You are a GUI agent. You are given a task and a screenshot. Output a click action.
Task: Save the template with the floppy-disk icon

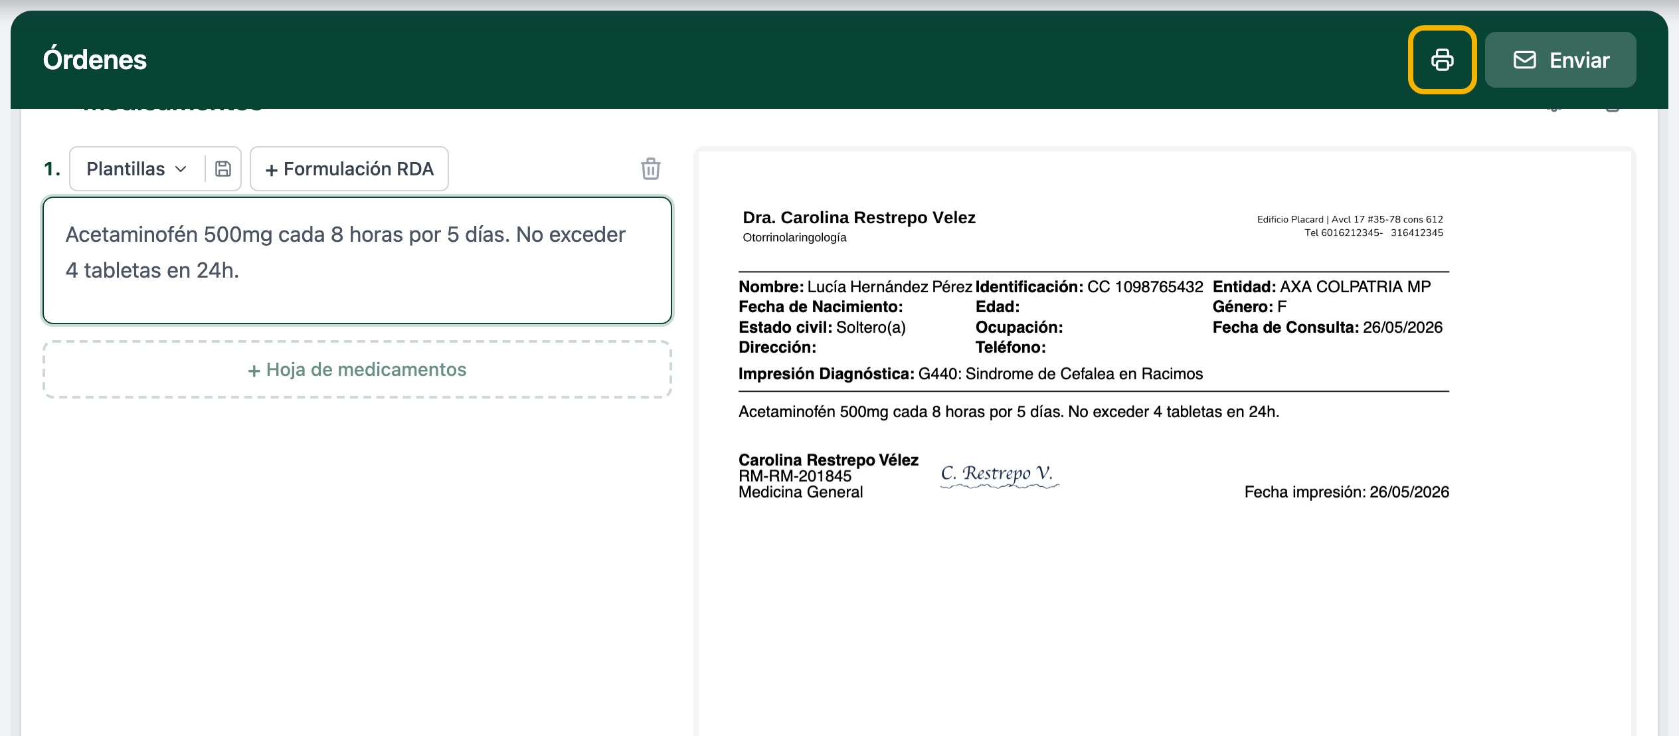tap(223, 169)
